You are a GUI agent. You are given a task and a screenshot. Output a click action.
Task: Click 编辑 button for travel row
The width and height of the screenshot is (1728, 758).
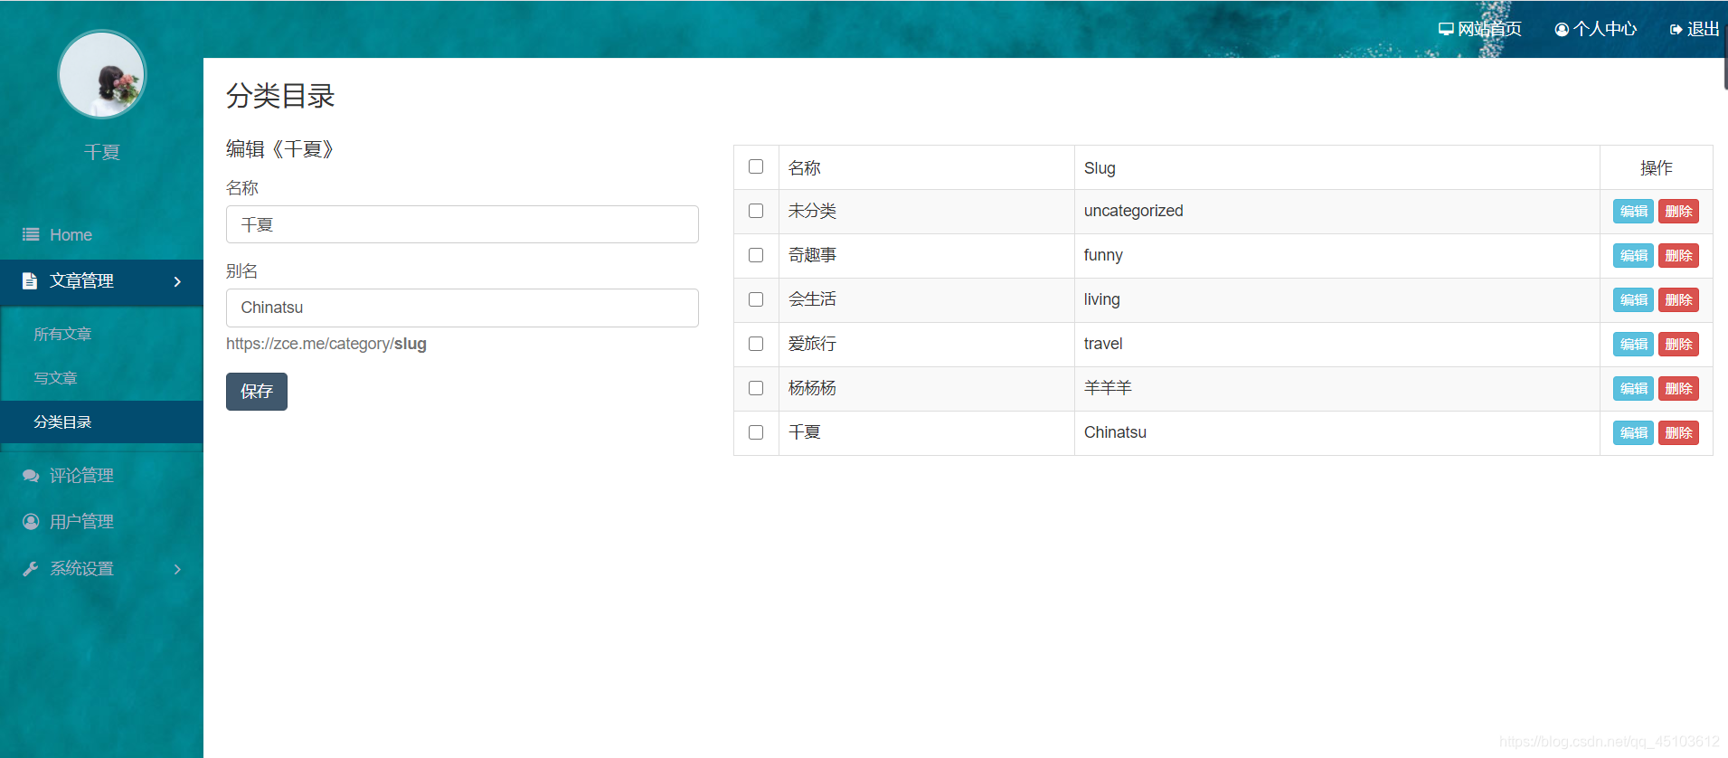point(1633,344)
